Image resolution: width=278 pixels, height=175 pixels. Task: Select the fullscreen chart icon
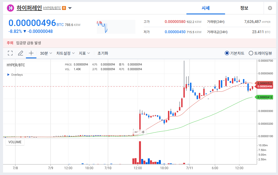pos(10,53)
